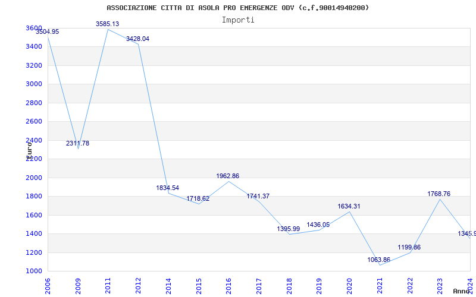Select the 1834.54 data point for 2014

coord(168,188)
